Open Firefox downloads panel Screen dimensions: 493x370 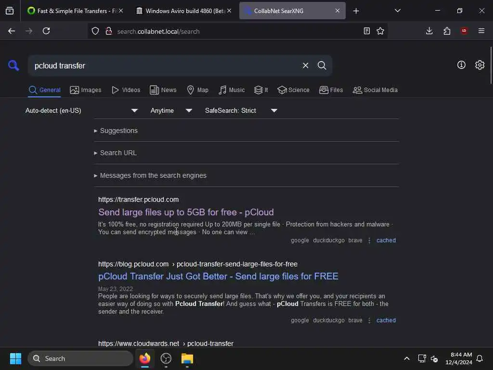coord(429,31)
